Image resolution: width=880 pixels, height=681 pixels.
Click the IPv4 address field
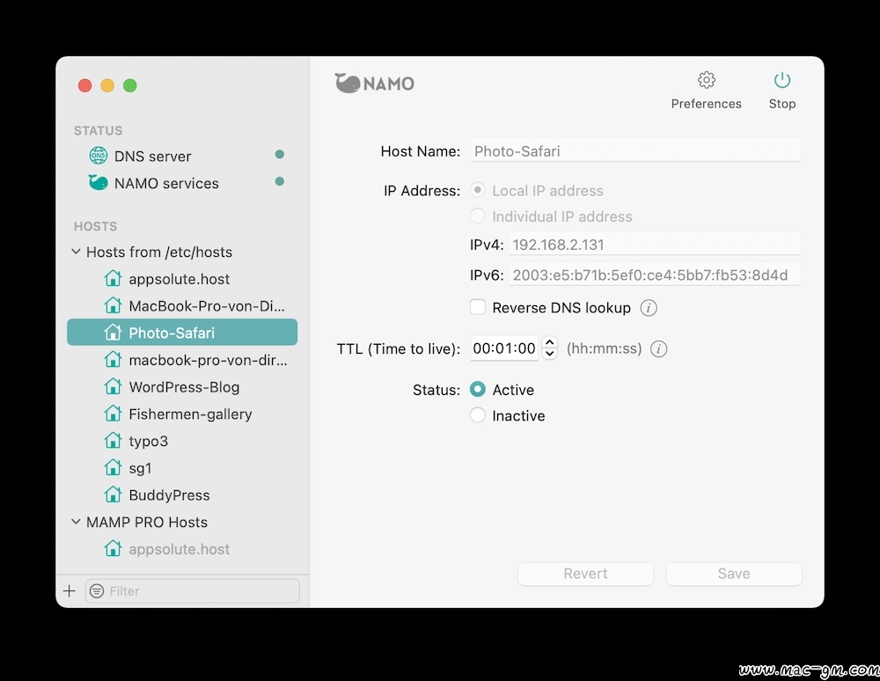pyautogui.click(x=655, y=245)
